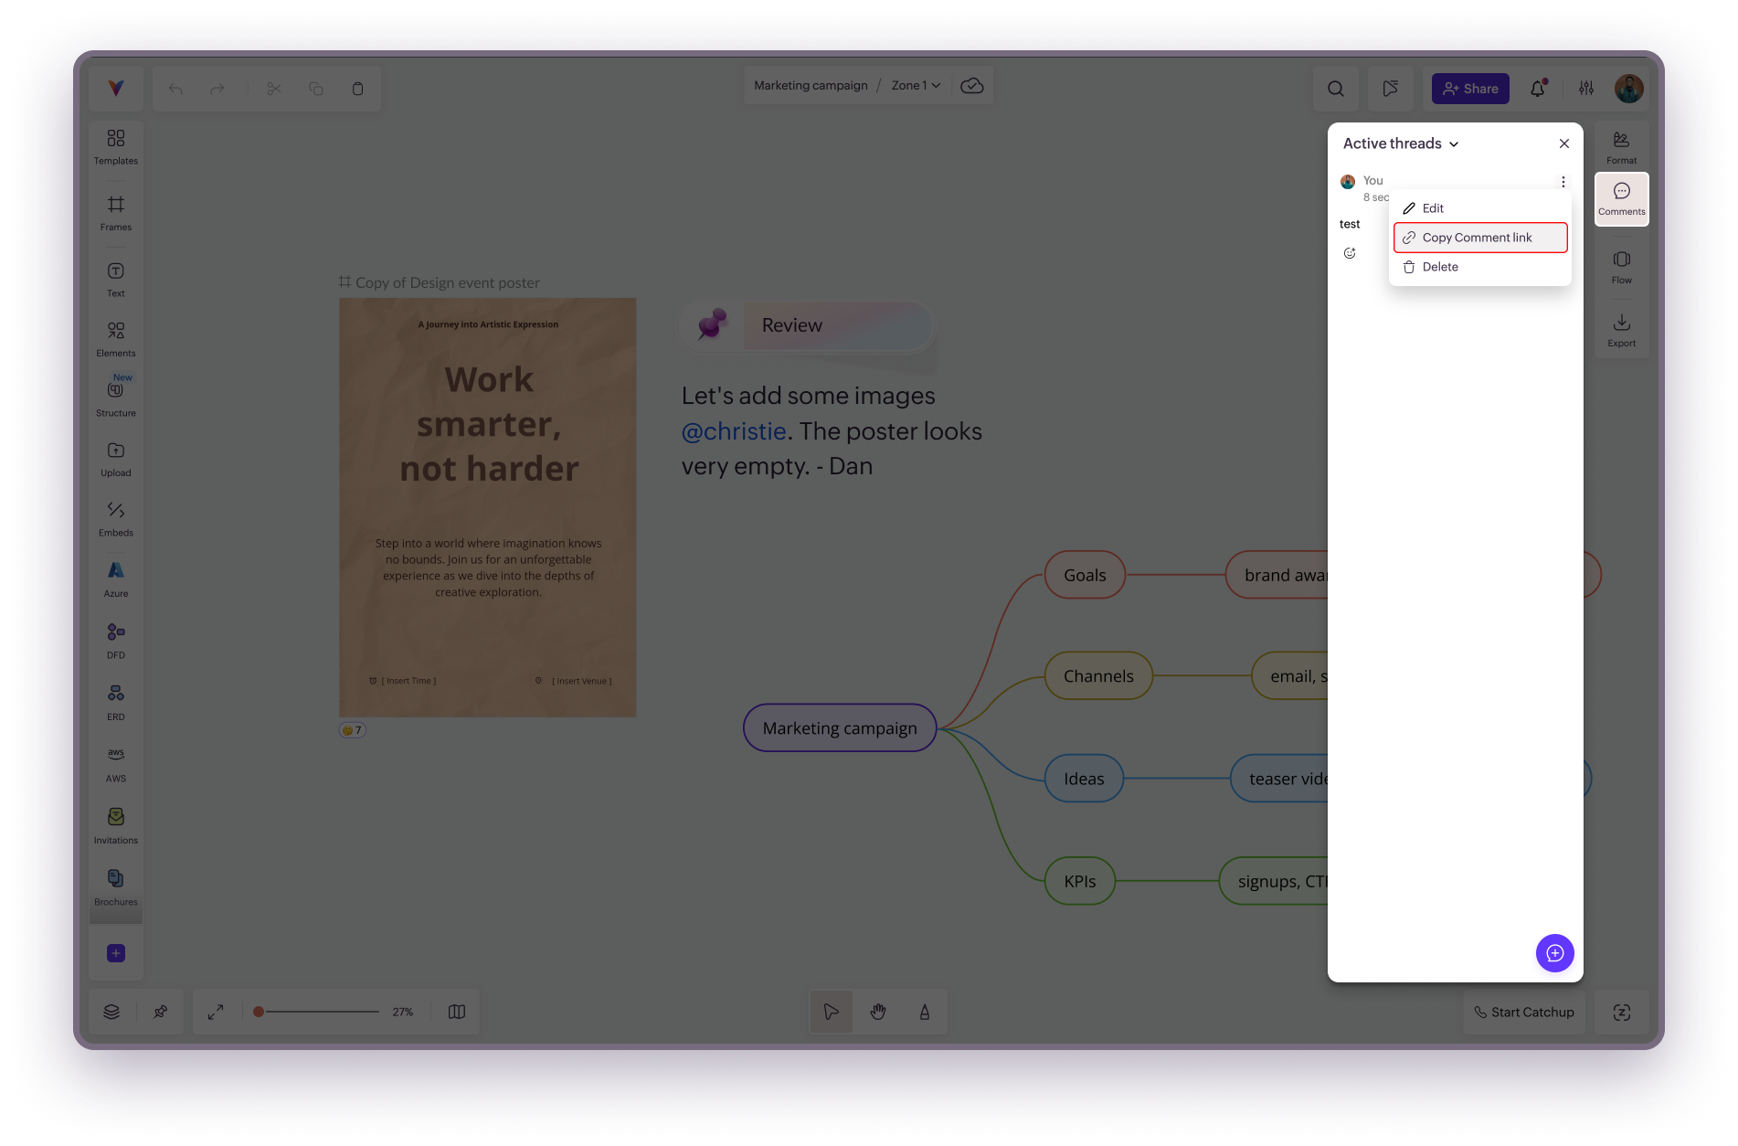Toggle the hand pan tool
Image resolution: width=1738 pixels, height=1146 pixels.
[877, 1012]
